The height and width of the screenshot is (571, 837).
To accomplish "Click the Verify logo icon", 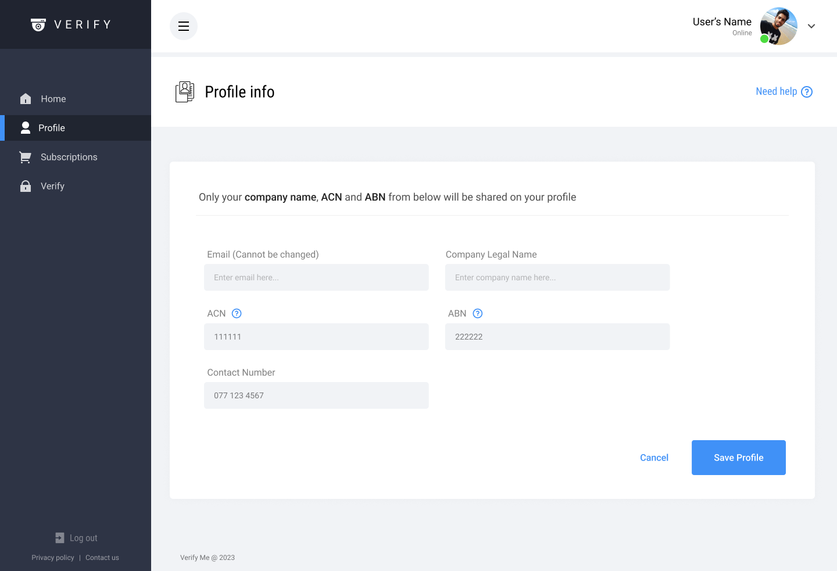I will (x=38, y=24).
